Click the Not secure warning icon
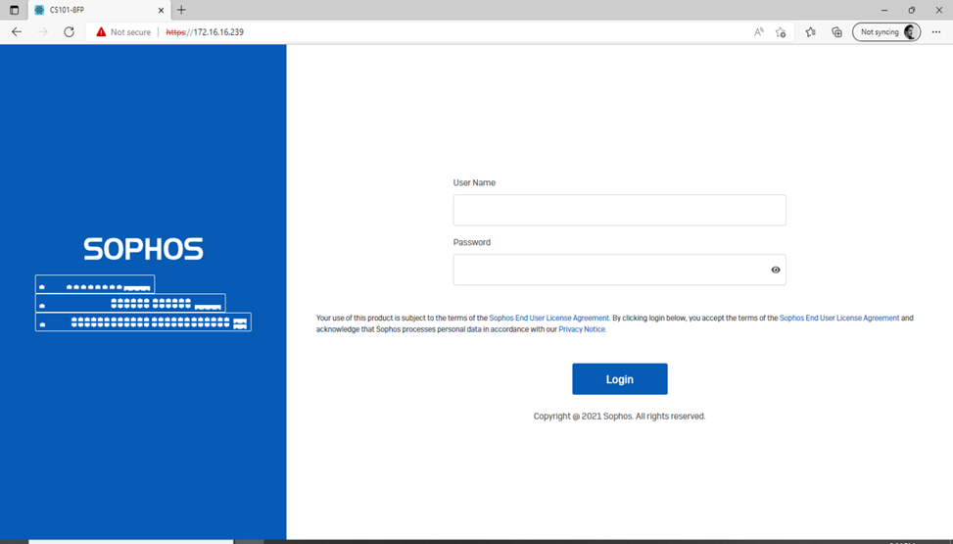The height and width of the screenshot is (544, 953). click(x=101, y=31)
